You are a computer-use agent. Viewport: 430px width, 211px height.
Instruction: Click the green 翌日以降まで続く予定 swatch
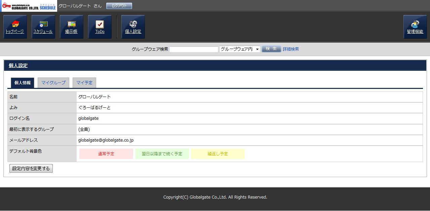162,154
